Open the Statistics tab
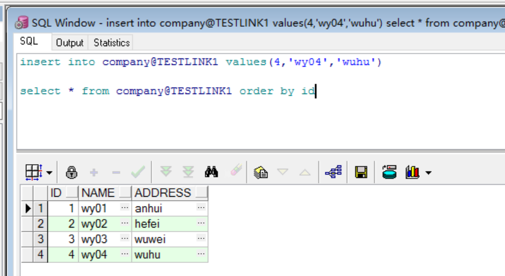The width and height of the screenshot is (505, 276). (x=112, y=43)
